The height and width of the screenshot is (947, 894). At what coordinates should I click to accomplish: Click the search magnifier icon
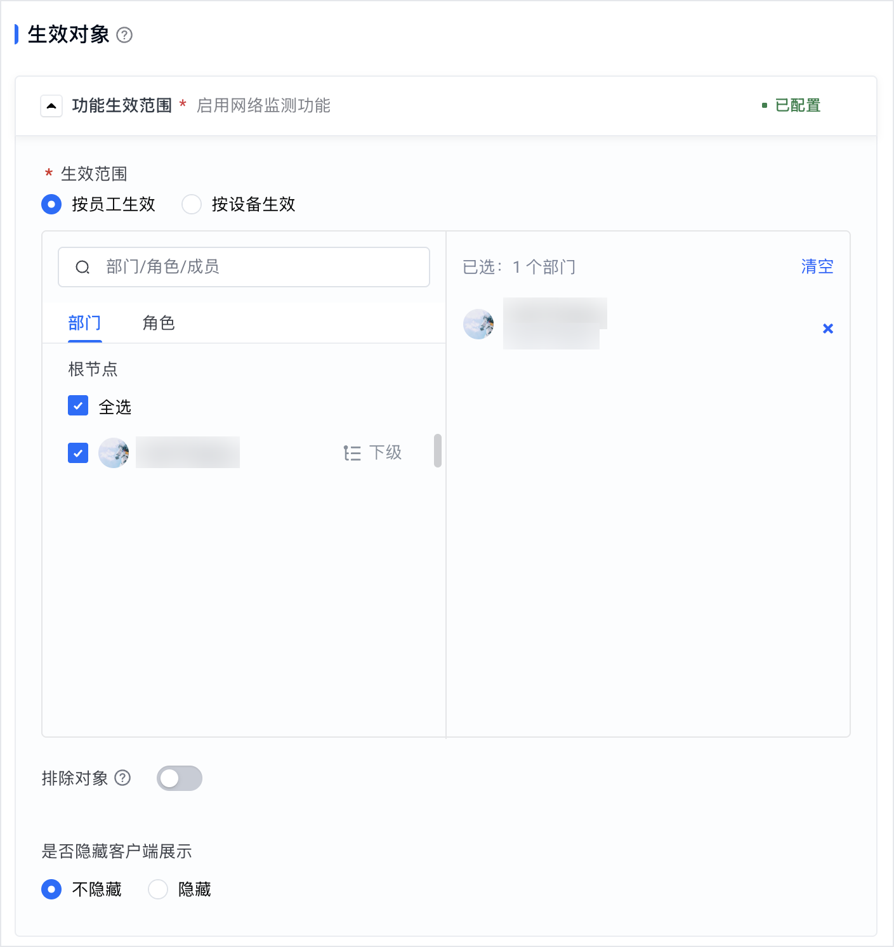tap(82, 267)
